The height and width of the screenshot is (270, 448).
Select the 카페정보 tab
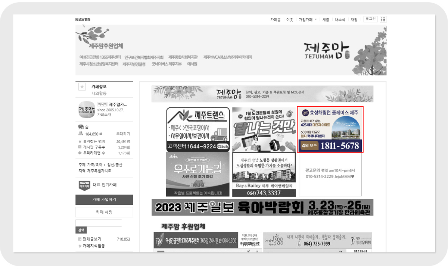99,87
